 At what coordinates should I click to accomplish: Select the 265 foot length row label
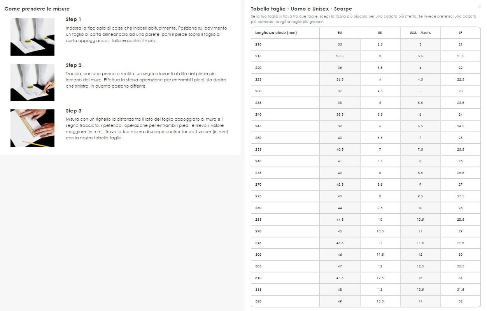[259, 173]
